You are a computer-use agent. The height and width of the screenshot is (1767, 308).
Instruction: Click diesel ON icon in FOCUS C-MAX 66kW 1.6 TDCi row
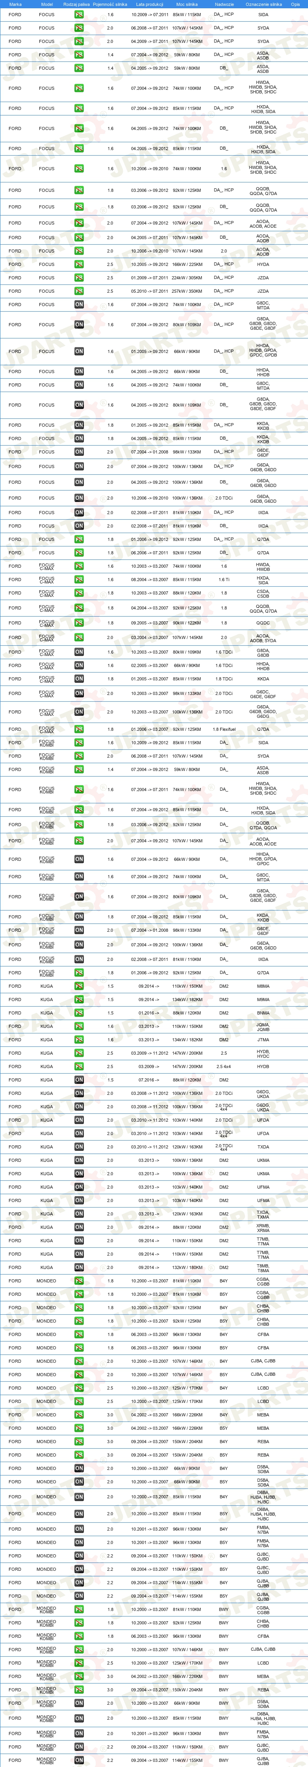pos(79,665)
